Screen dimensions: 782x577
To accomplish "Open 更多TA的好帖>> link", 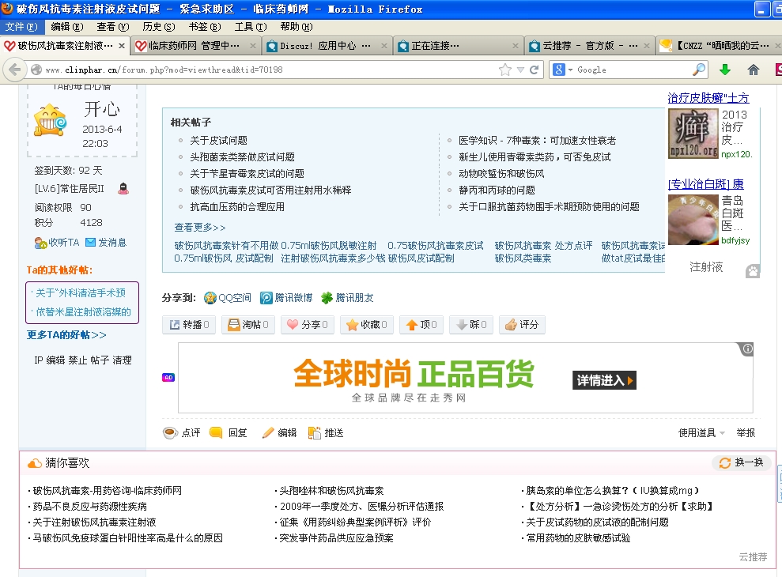I will tap(66, 334).
